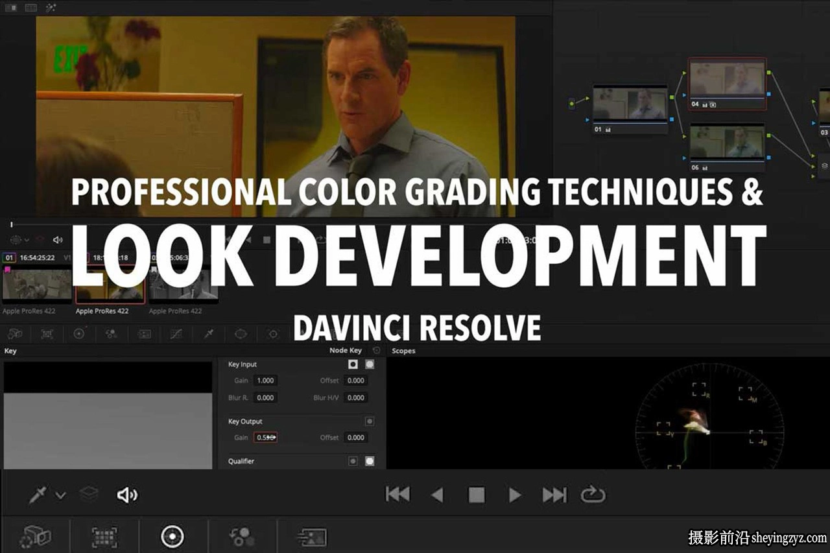Select node 04 in the node editor
The width and height of the screenshot is (830, 553).
click(x=727, y=84)
